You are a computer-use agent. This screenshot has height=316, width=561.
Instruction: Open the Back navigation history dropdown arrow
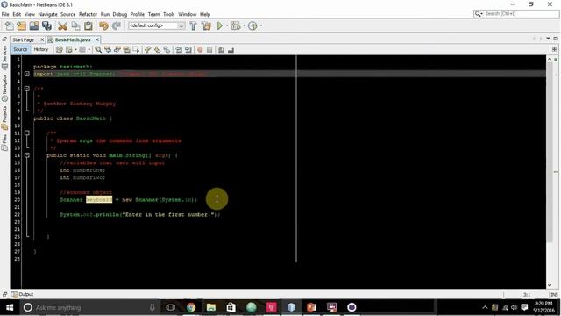(75, 50)
